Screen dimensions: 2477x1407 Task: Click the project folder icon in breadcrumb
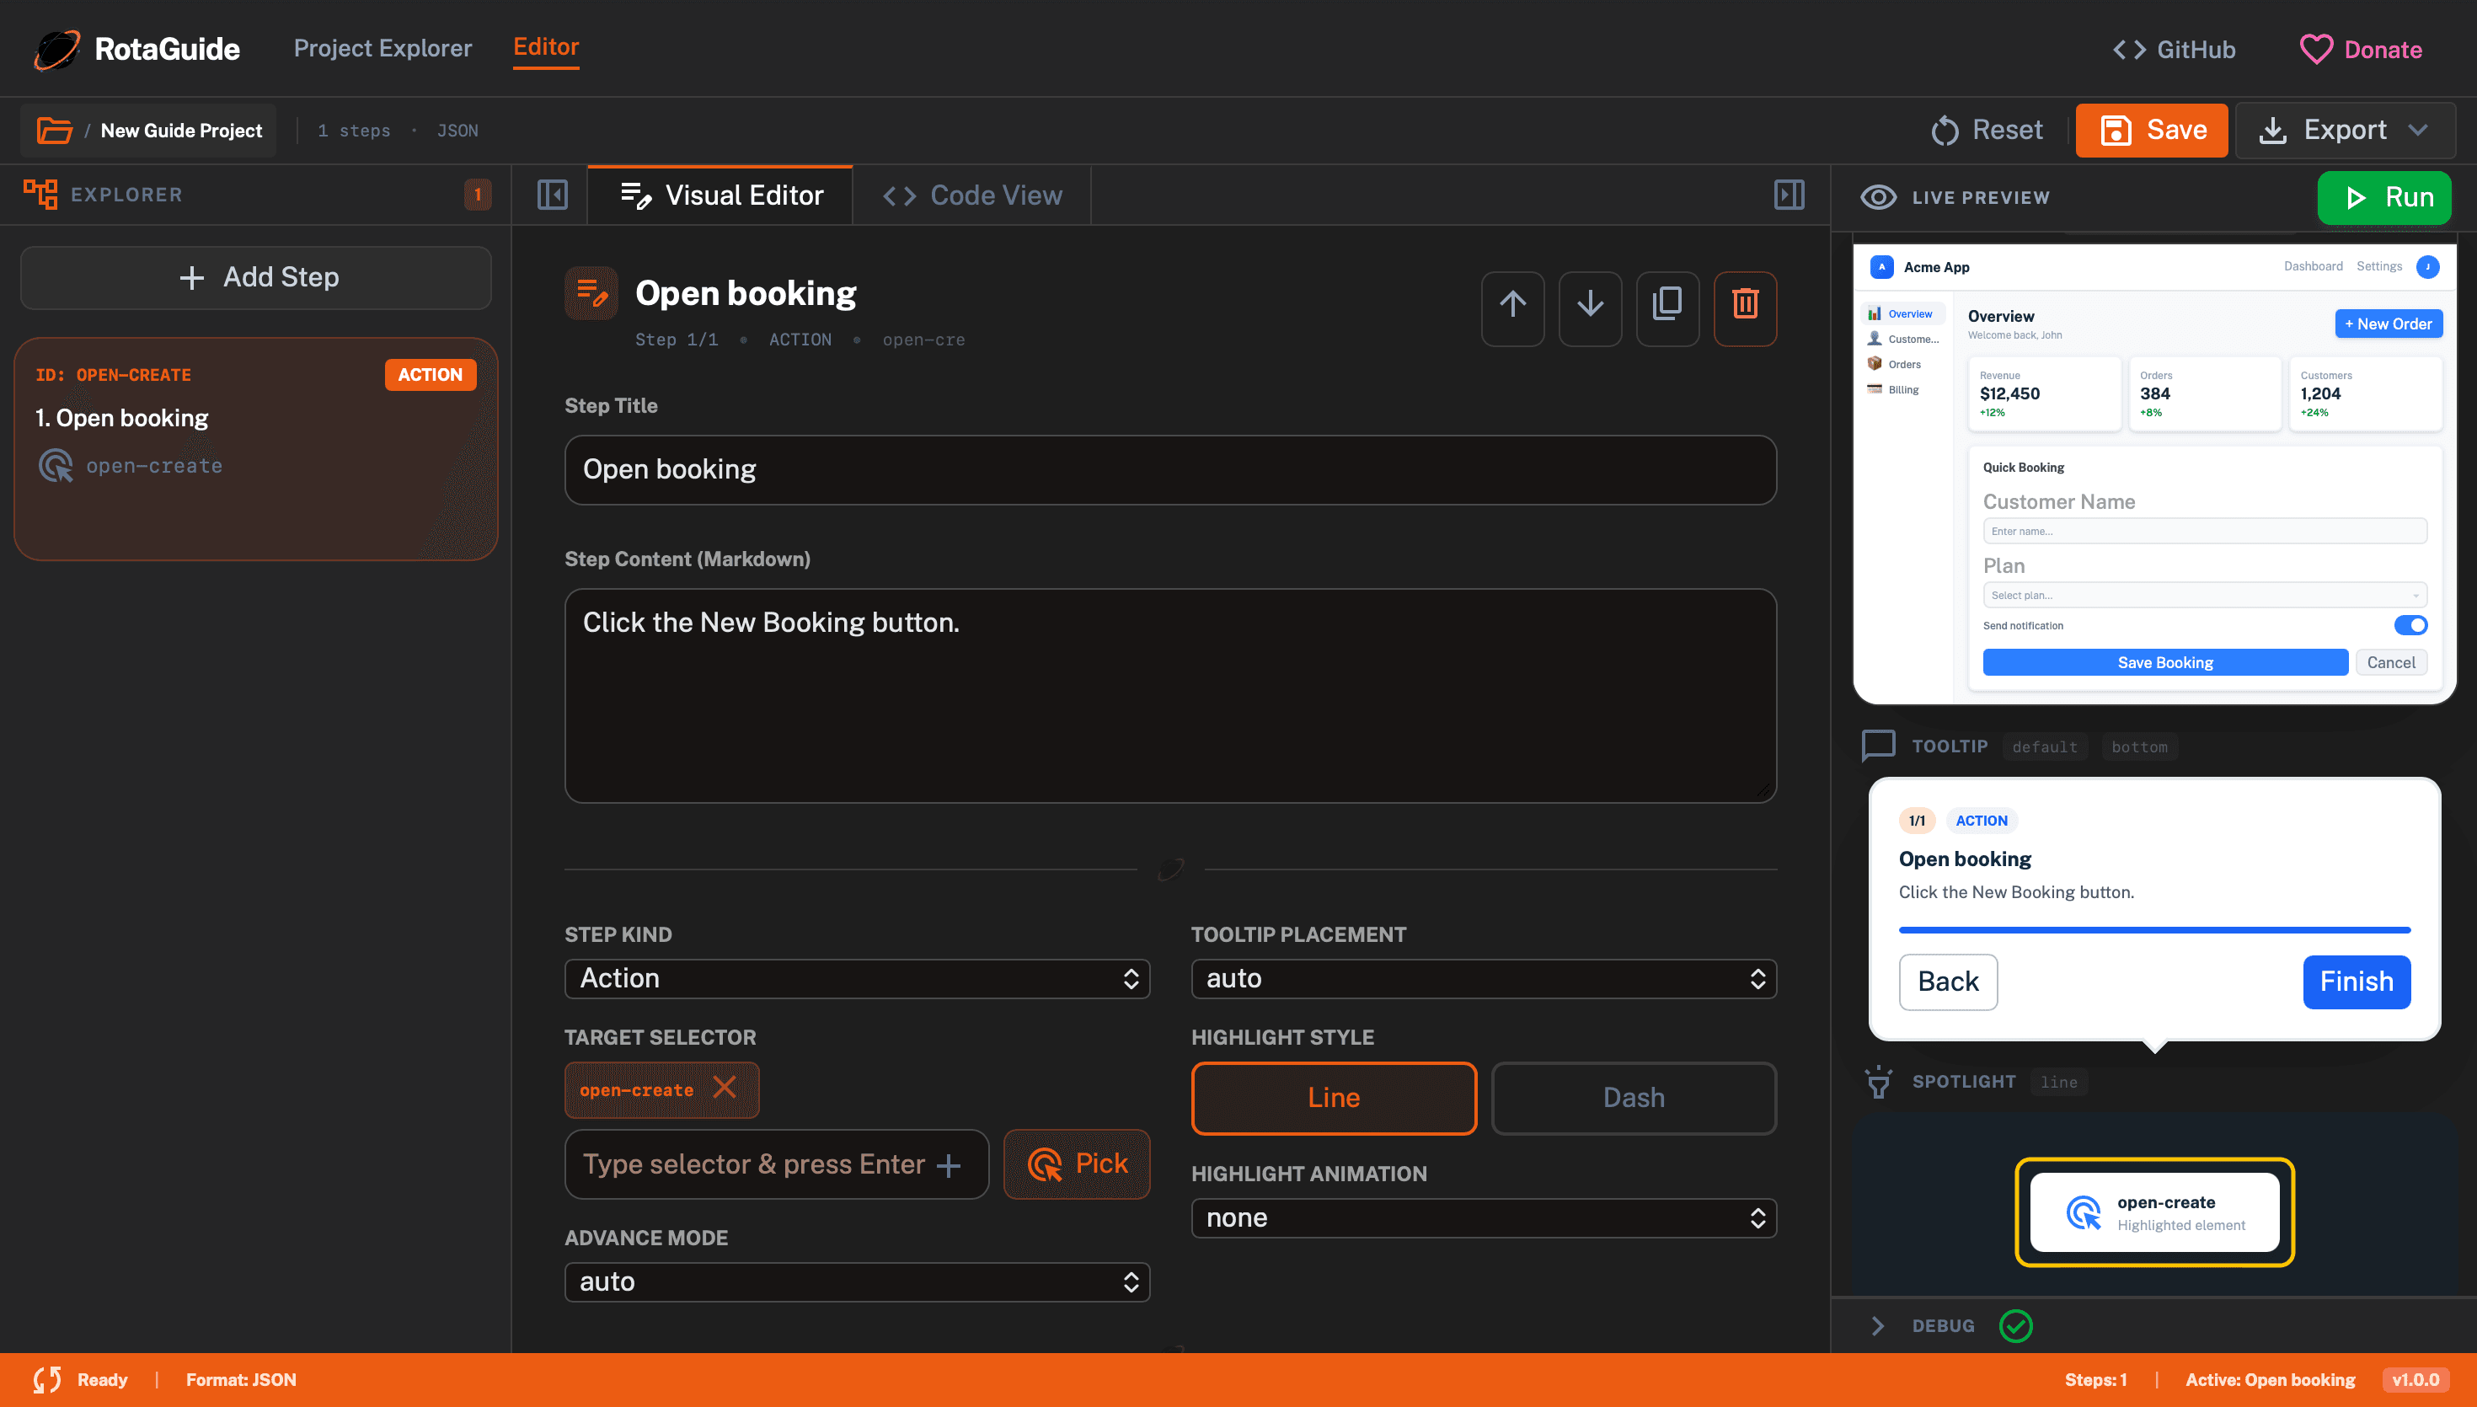(54, 131)
